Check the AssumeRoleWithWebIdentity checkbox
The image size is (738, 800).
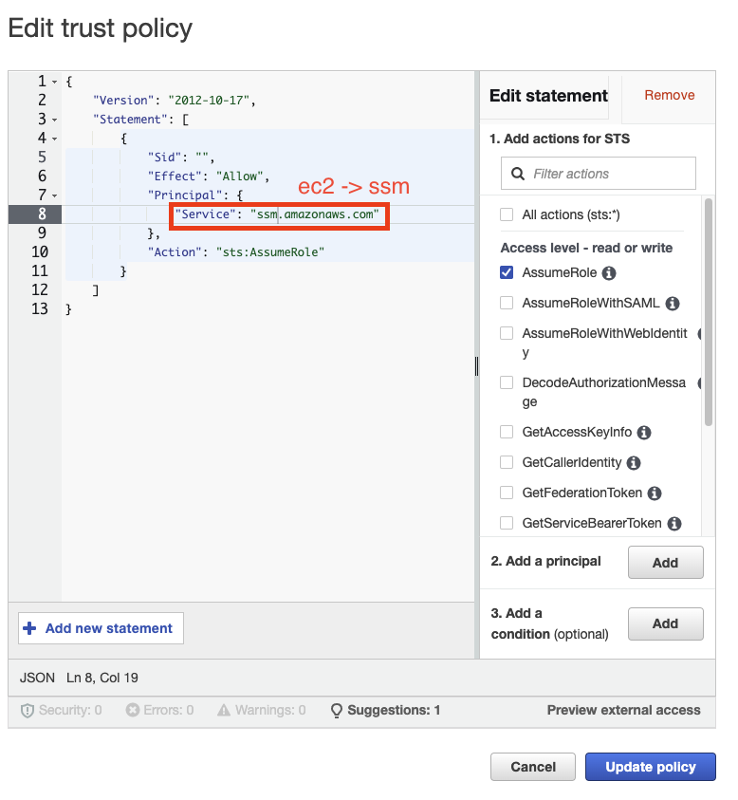coord(507,333)
